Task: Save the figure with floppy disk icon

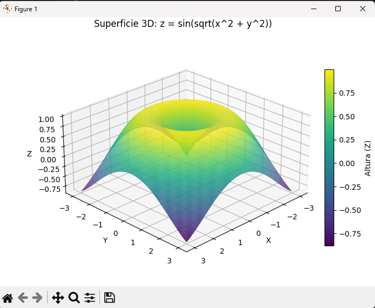Action: [x=110, y=297]
